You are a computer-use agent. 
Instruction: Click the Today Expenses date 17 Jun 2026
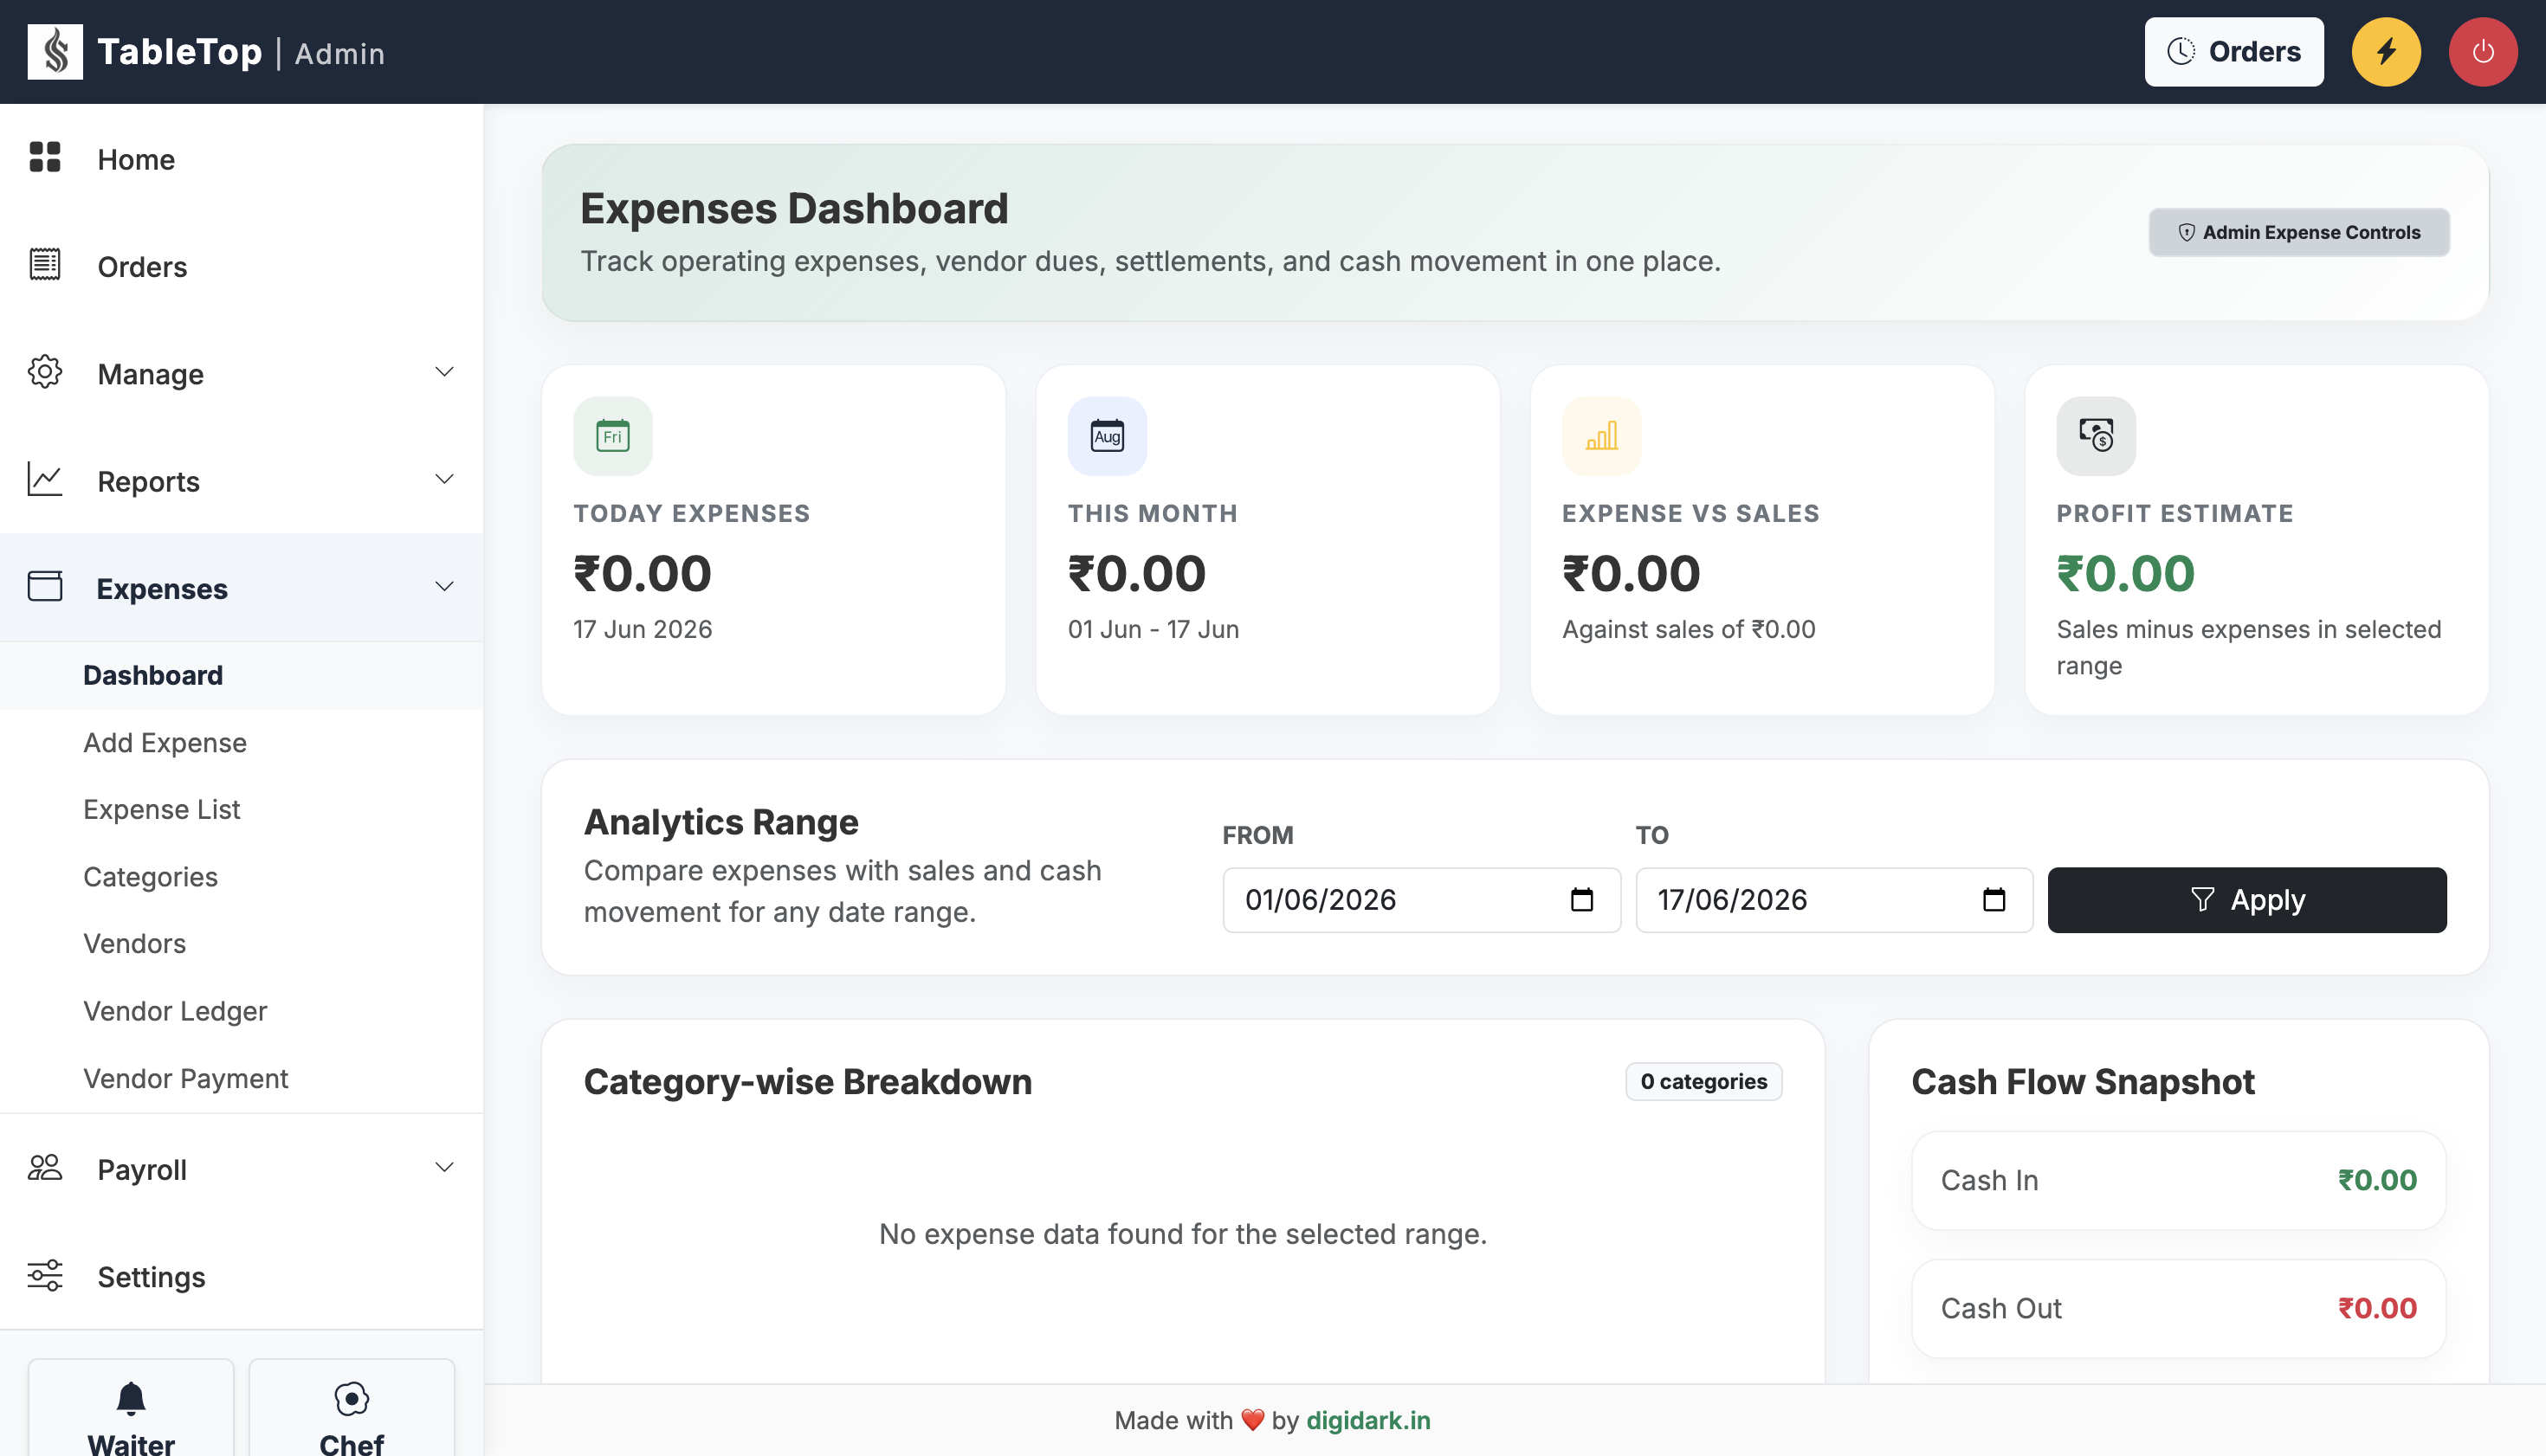point(643,629)
